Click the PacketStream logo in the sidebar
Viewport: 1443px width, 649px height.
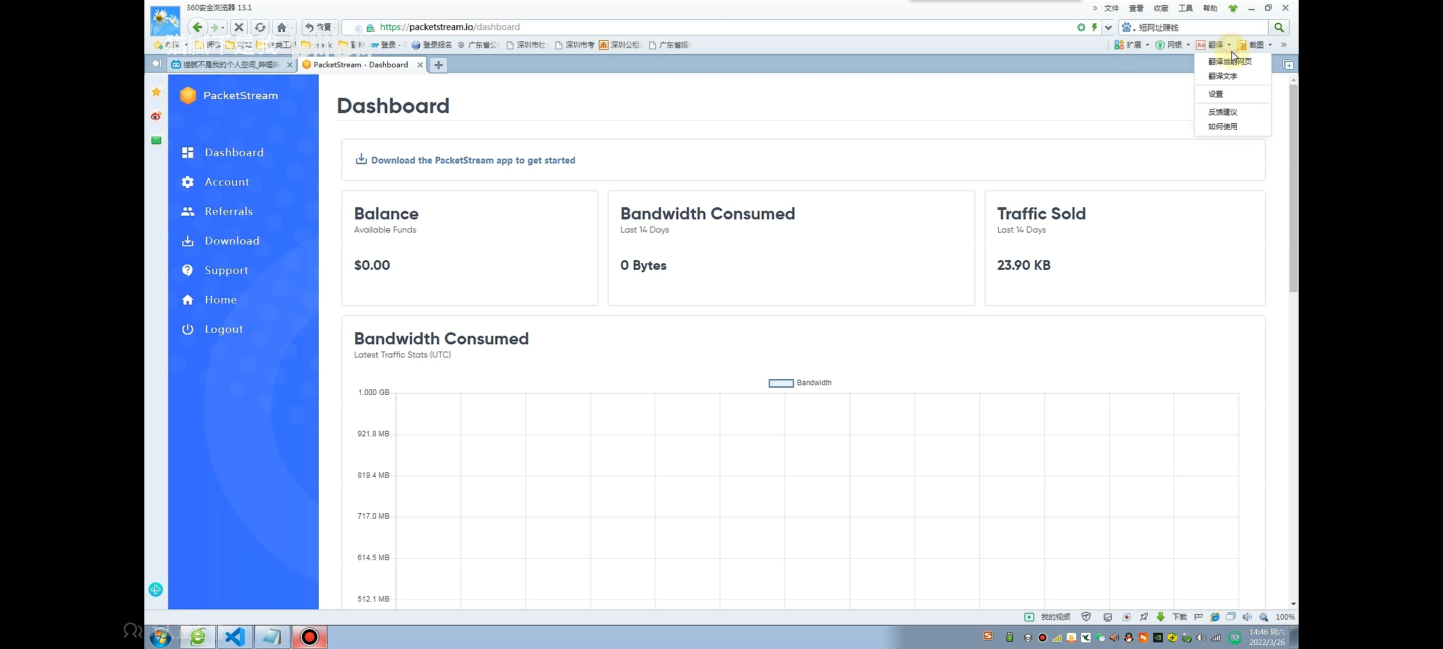pyautogui.click(x=229, y=96)
